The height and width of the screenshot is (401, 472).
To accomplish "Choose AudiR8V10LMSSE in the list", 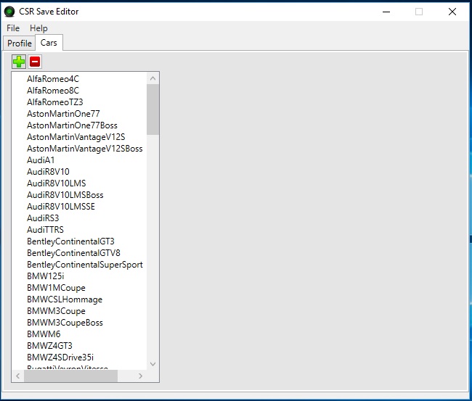I will (x=61, y=207).
